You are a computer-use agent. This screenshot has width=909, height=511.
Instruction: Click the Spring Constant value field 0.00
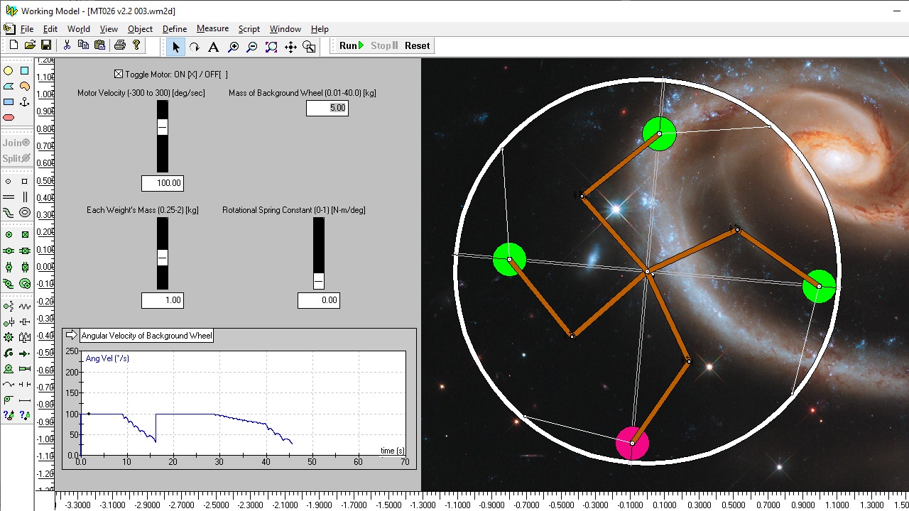(318, 300)
